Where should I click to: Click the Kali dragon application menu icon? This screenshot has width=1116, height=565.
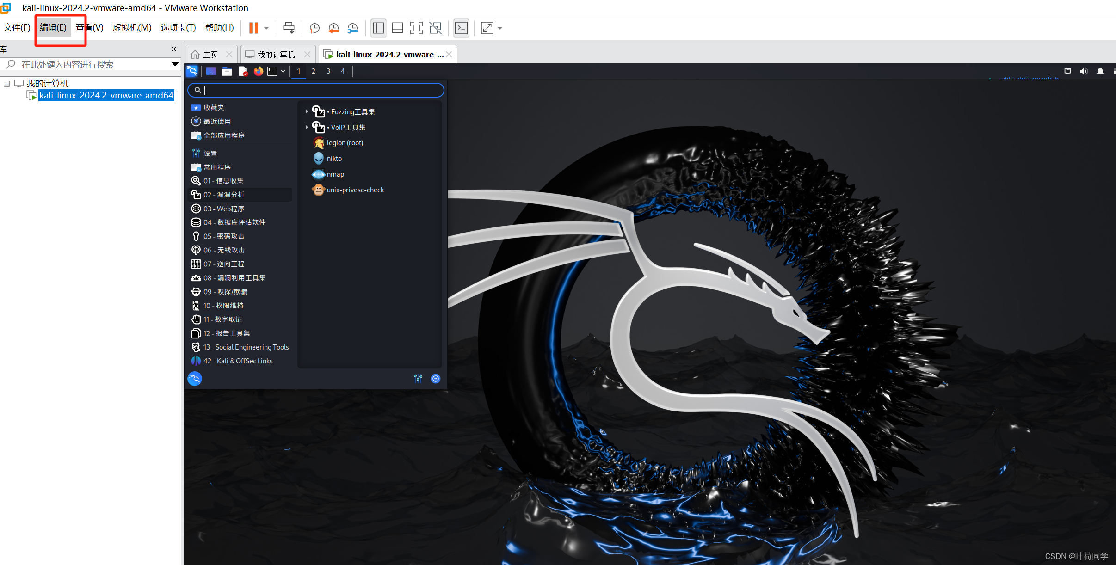tap(192, 71)
